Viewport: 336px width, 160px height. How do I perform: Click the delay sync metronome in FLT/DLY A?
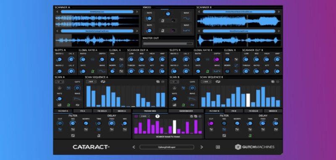99,135
